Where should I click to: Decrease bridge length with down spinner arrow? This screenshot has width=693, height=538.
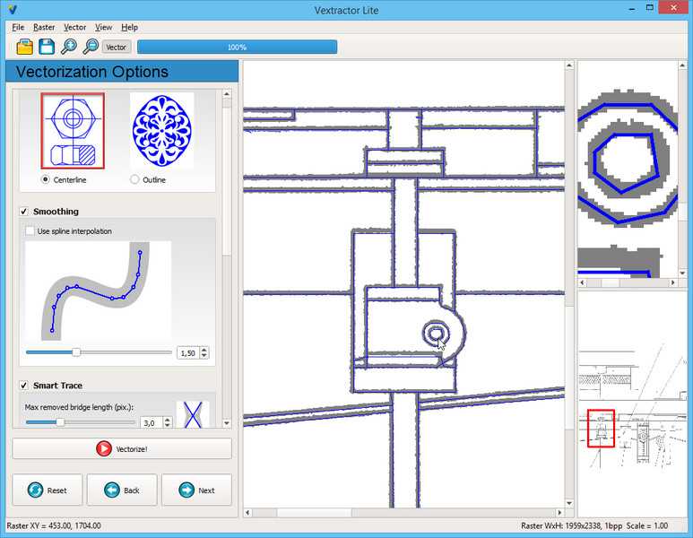pyautogui.click(x=166, y=426)
